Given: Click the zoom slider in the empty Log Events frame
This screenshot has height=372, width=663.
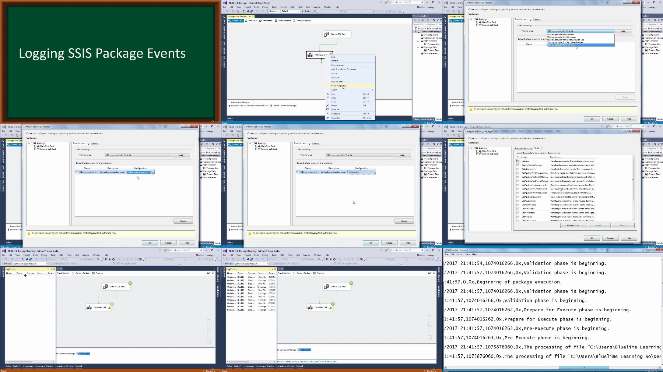Looking at the screenshot, I should (208, 330).
